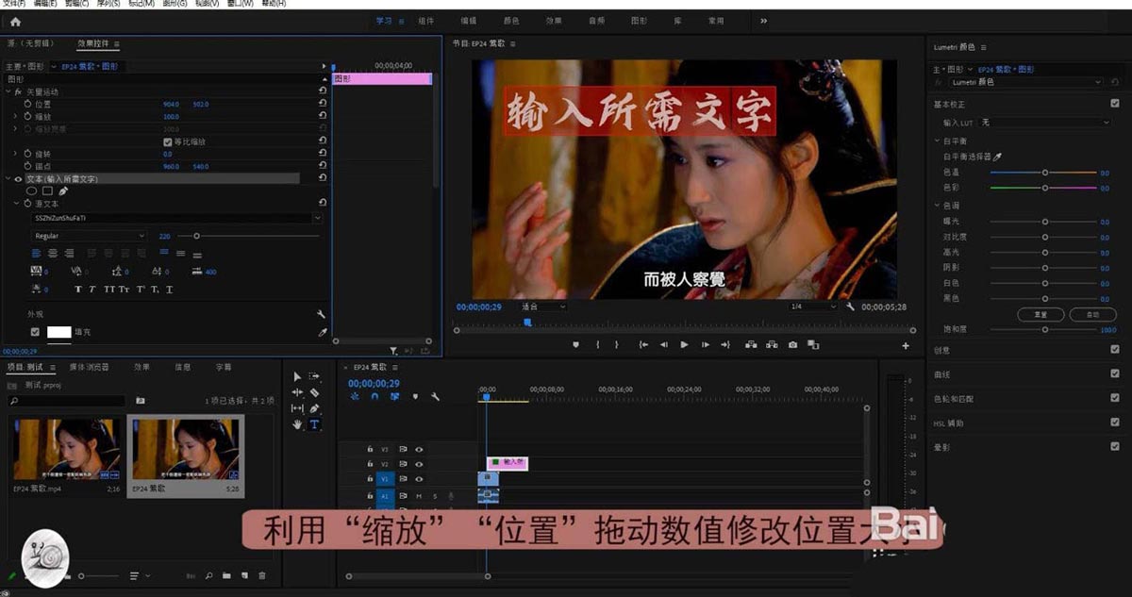Open the 1/4 playback resolution dropdown
The height and width of the screenshot is (597, 1132).
coord(813,307)
